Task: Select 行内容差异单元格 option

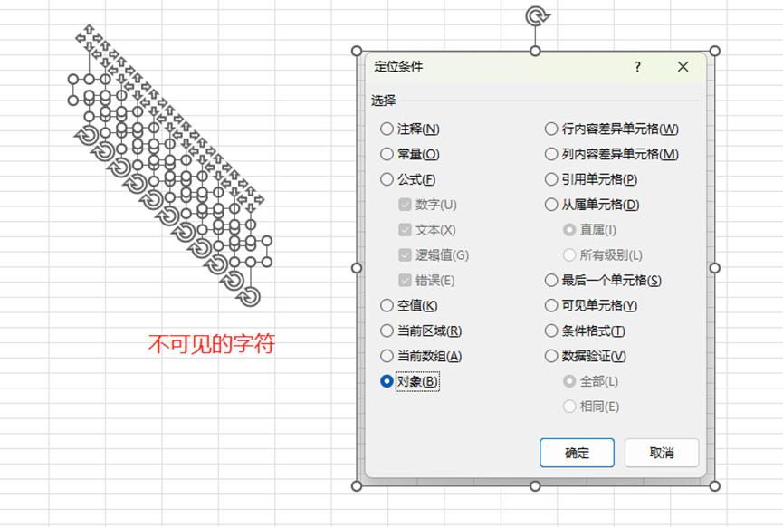Action: (550, 129)
